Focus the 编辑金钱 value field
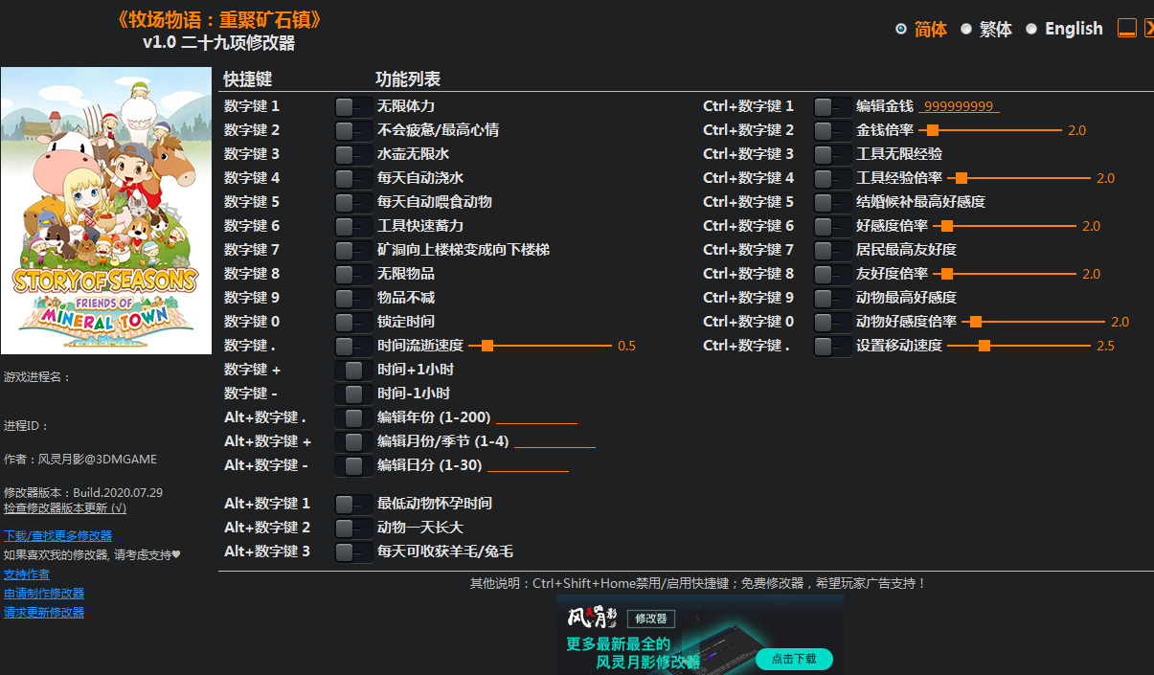Image resolution: width=1154 pixels, height=675 pixels. pos(959,106)
